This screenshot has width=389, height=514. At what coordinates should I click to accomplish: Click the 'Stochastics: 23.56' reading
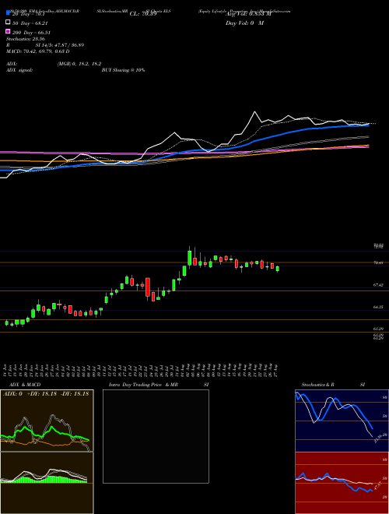pyautogui.click(x=26, y=39)
